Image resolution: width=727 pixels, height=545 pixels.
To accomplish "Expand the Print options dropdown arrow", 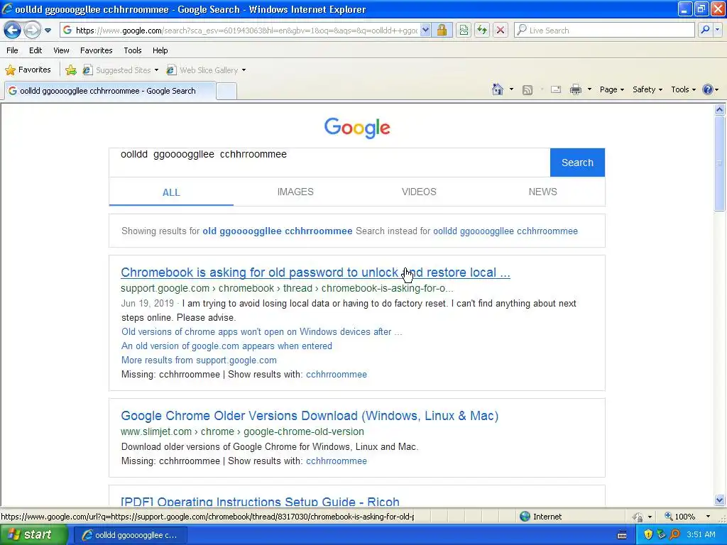I will (589, 89).
